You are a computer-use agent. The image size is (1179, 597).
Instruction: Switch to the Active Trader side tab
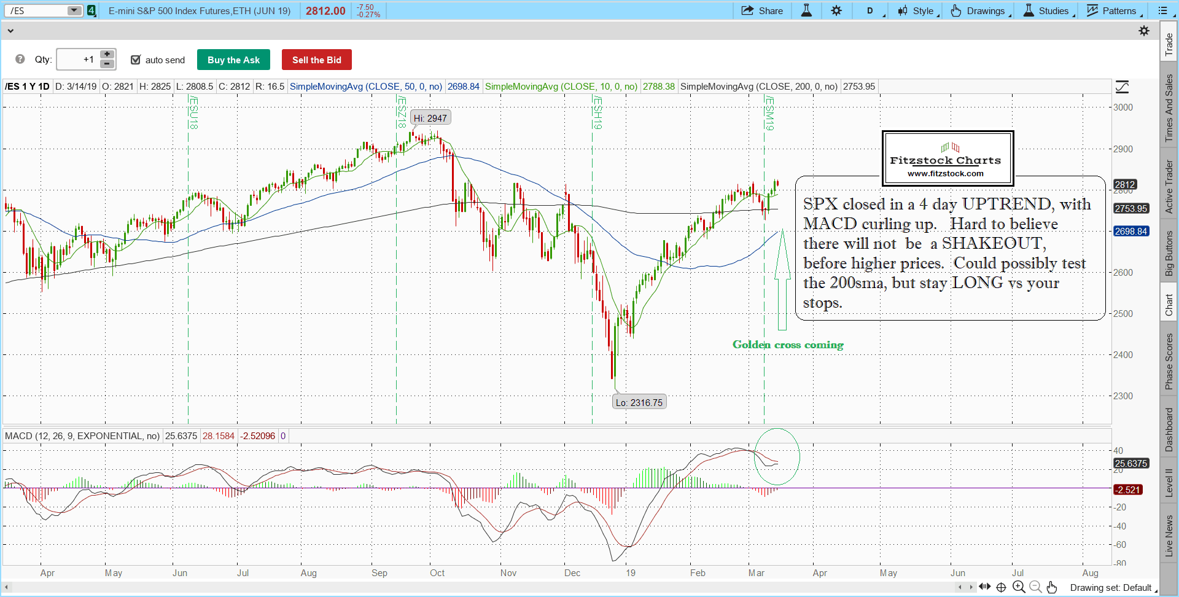1169,187
